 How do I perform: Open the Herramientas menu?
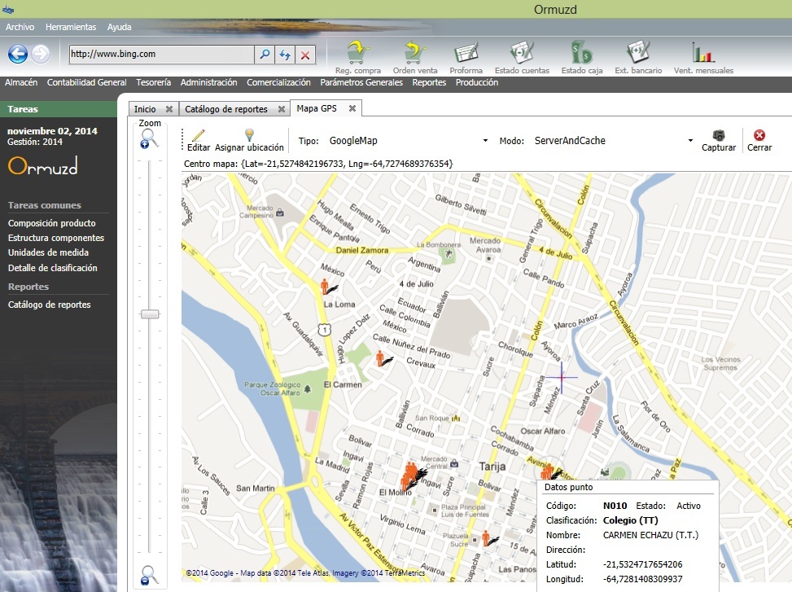tap(71, 27)
